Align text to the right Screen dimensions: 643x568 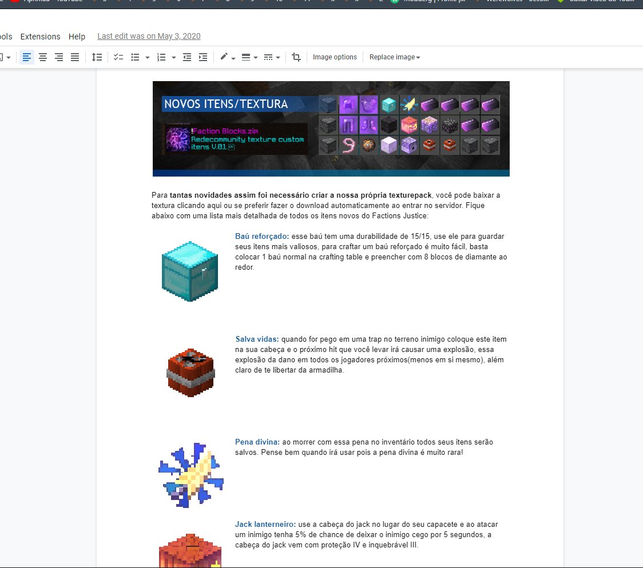pos(59,57)
